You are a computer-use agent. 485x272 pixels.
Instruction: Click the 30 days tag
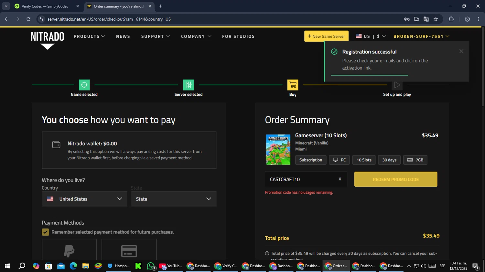pyautogui.click(x=389, y=160)
